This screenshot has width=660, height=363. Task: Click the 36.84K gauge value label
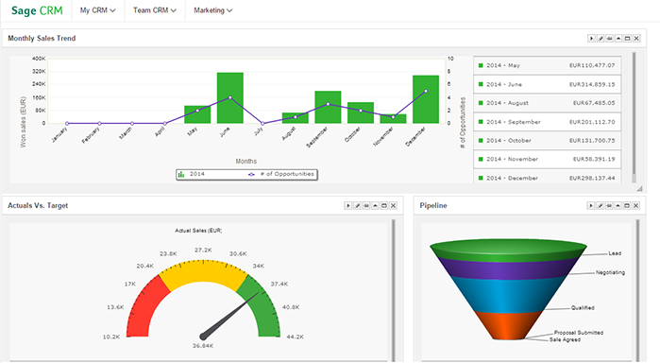tap(203, 346)
